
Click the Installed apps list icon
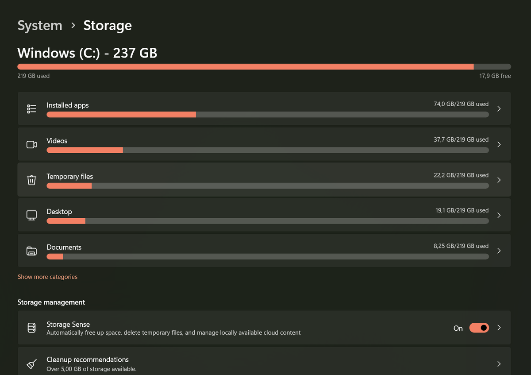coord(31,109)
